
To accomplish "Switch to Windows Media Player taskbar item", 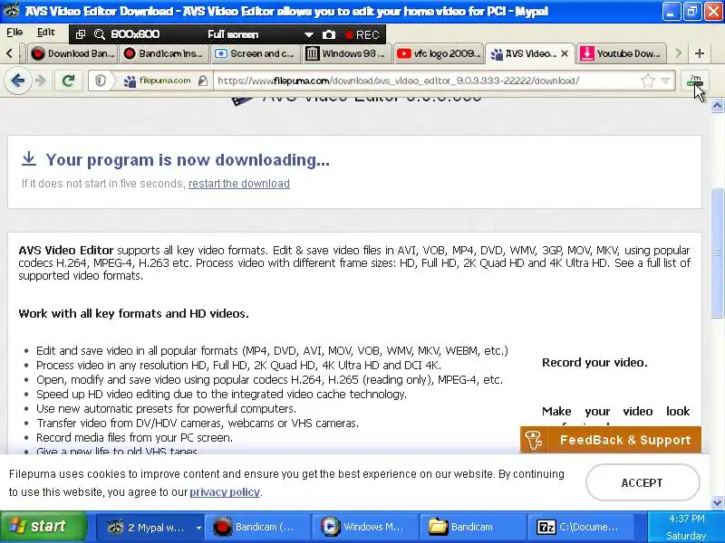I will (365, 527).
